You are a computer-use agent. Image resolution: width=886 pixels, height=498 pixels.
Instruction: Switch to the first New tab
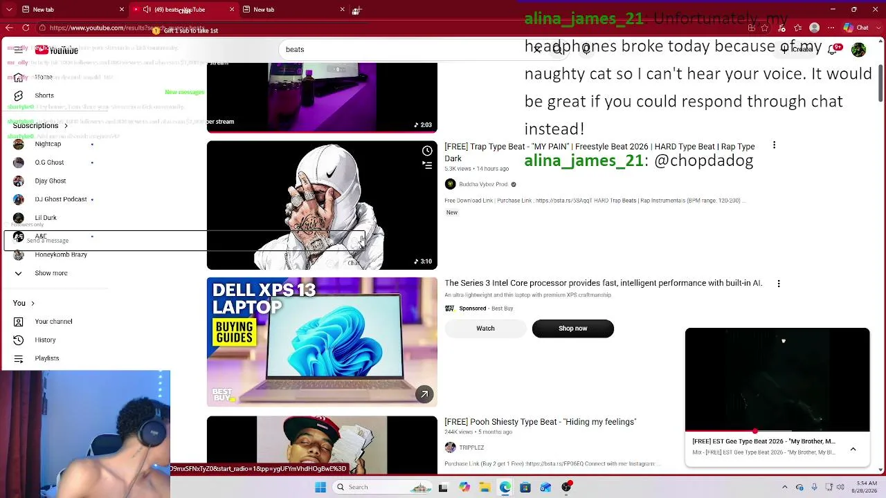tap(73, 10)
